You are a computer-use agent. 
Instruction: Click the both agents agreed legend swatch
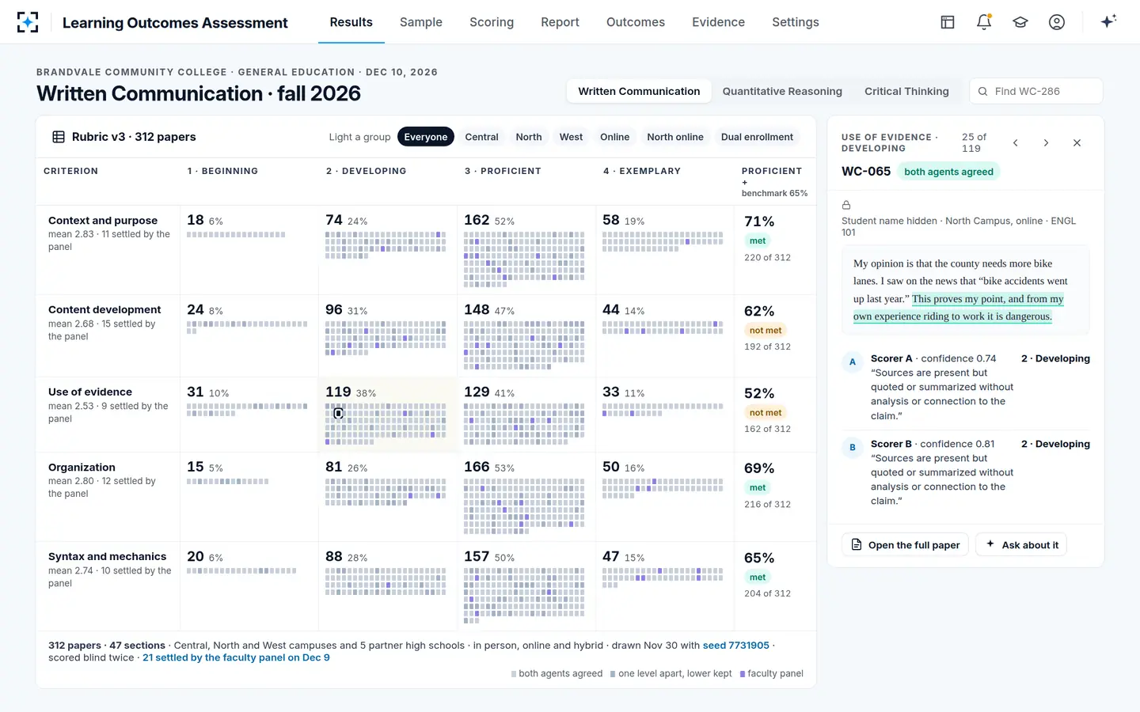pos(514,674)
